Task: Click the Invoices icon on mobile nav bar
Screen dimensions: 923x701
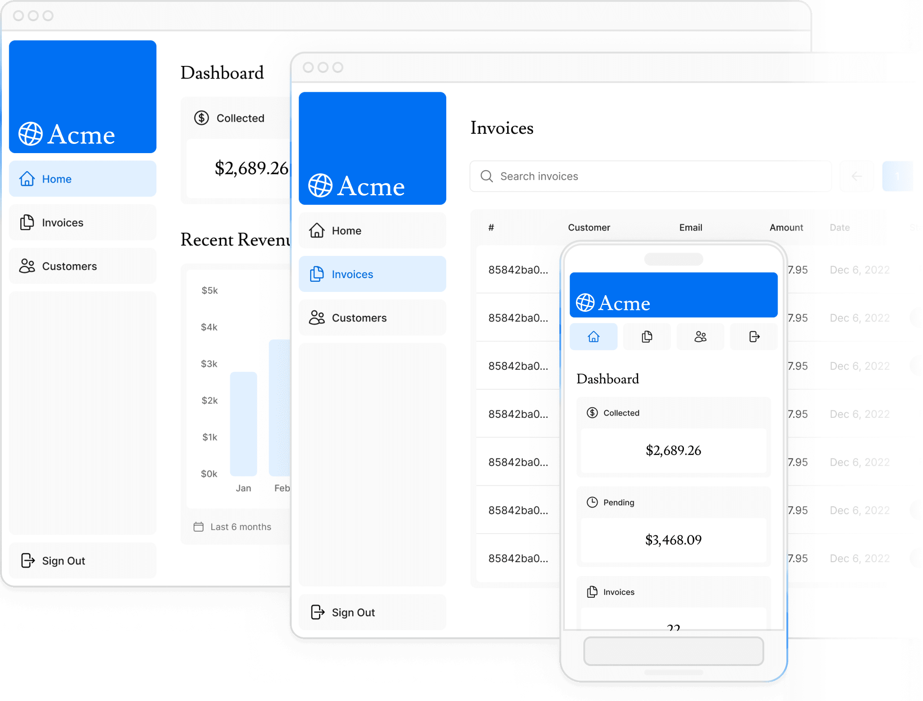Action: [x=646, y=337]
